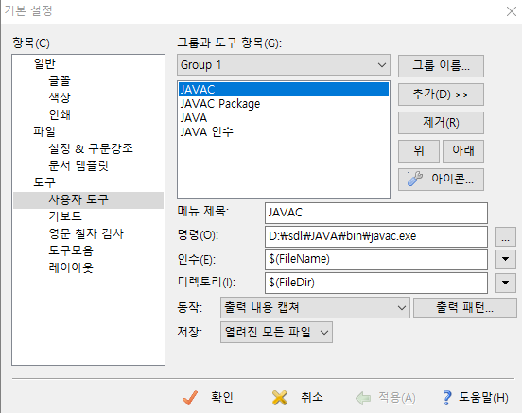Move the tool down with 아래 button
522x413 pixels.
click(x=463, y=151)
